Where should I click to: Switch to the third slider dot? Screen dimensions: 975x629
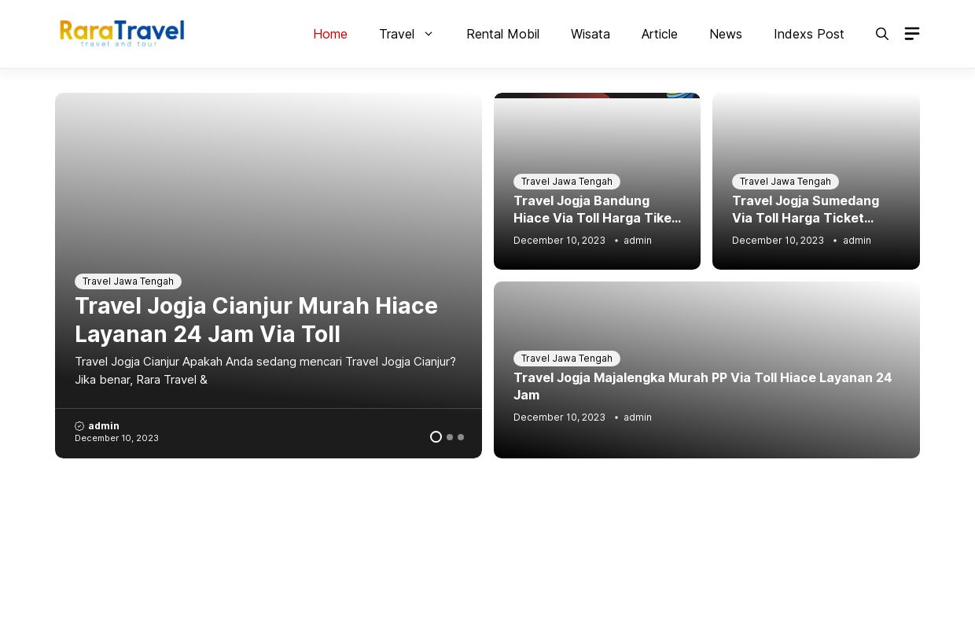point(461,437)
